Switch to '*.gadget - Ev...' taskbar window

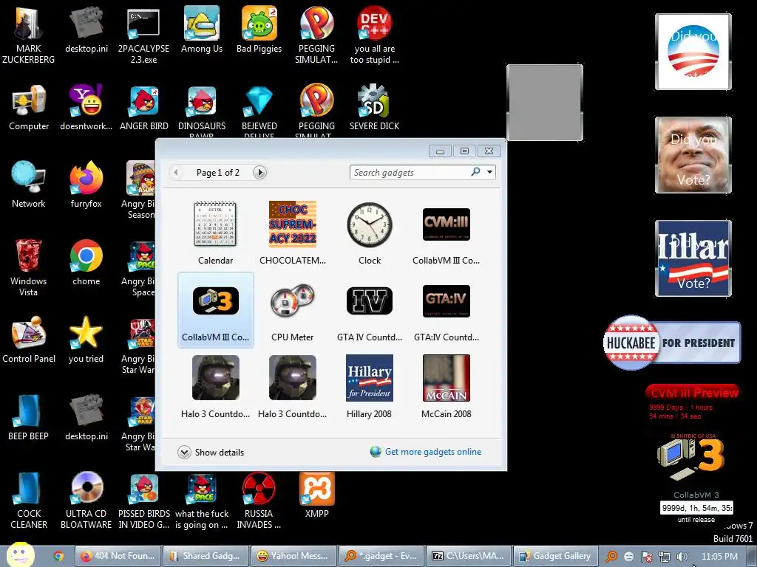click(381, 557)
